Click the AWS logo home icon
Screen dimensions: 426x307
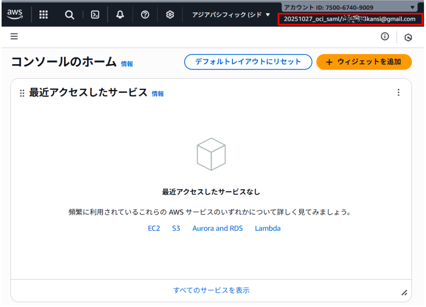(15, 15)
